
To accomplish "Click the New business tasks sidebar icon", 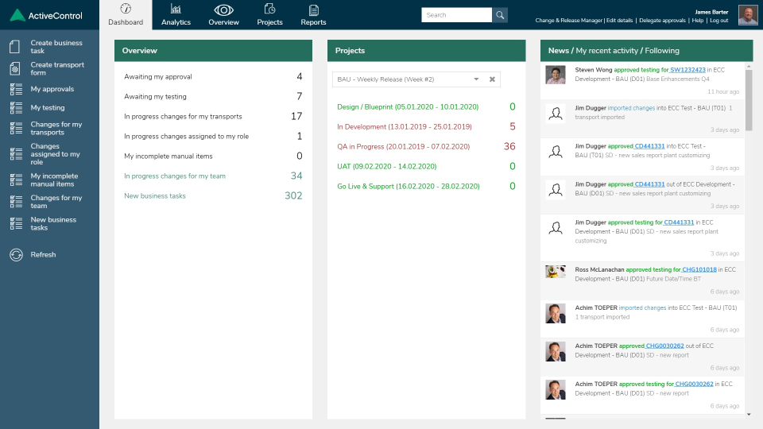I will (x=16, y=223).
